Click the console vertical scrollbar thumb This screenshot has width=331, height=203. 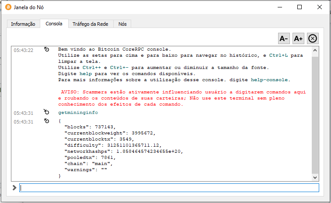tap(315, 115)
